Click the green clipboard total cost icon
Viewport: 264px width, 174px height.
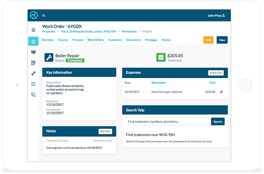[x=161, y=57]
